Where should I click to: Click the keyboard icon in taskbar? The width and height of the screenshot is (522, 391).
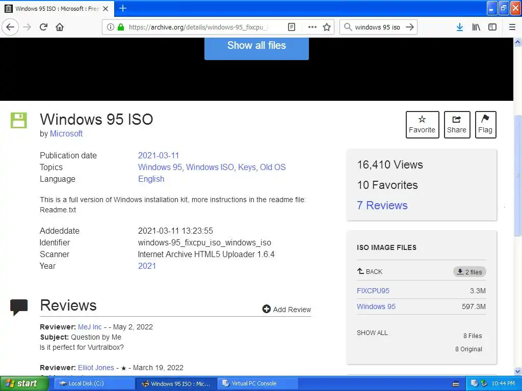(x=456, y=384)
